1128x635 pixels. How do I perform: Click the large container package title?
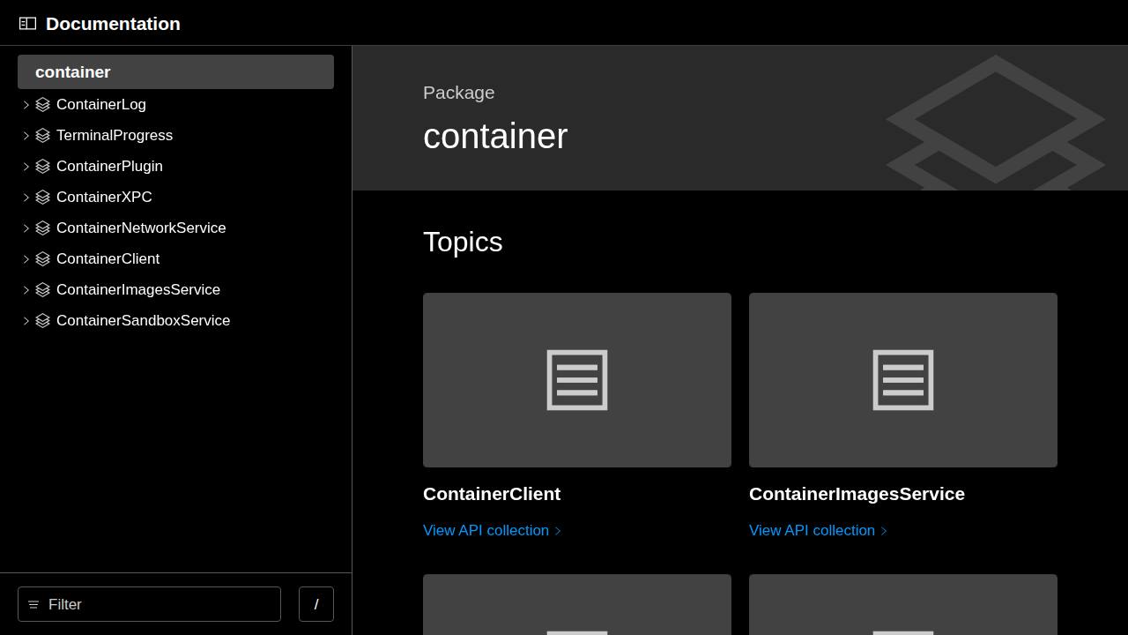495,137
